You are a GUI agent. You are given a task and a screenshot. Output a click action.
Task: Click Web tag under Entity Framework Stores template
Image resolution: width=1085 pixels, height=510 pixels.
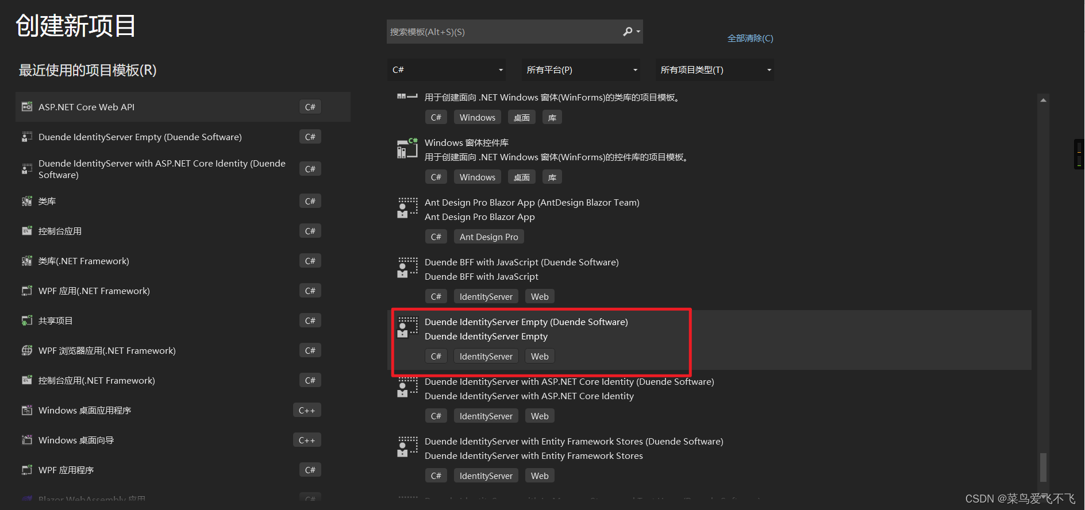[x=540, y=476]
